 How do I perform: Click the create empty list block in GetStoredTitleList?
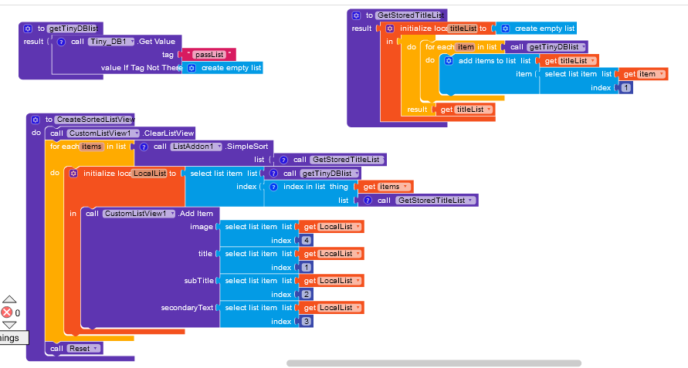[x=537, y=29]
